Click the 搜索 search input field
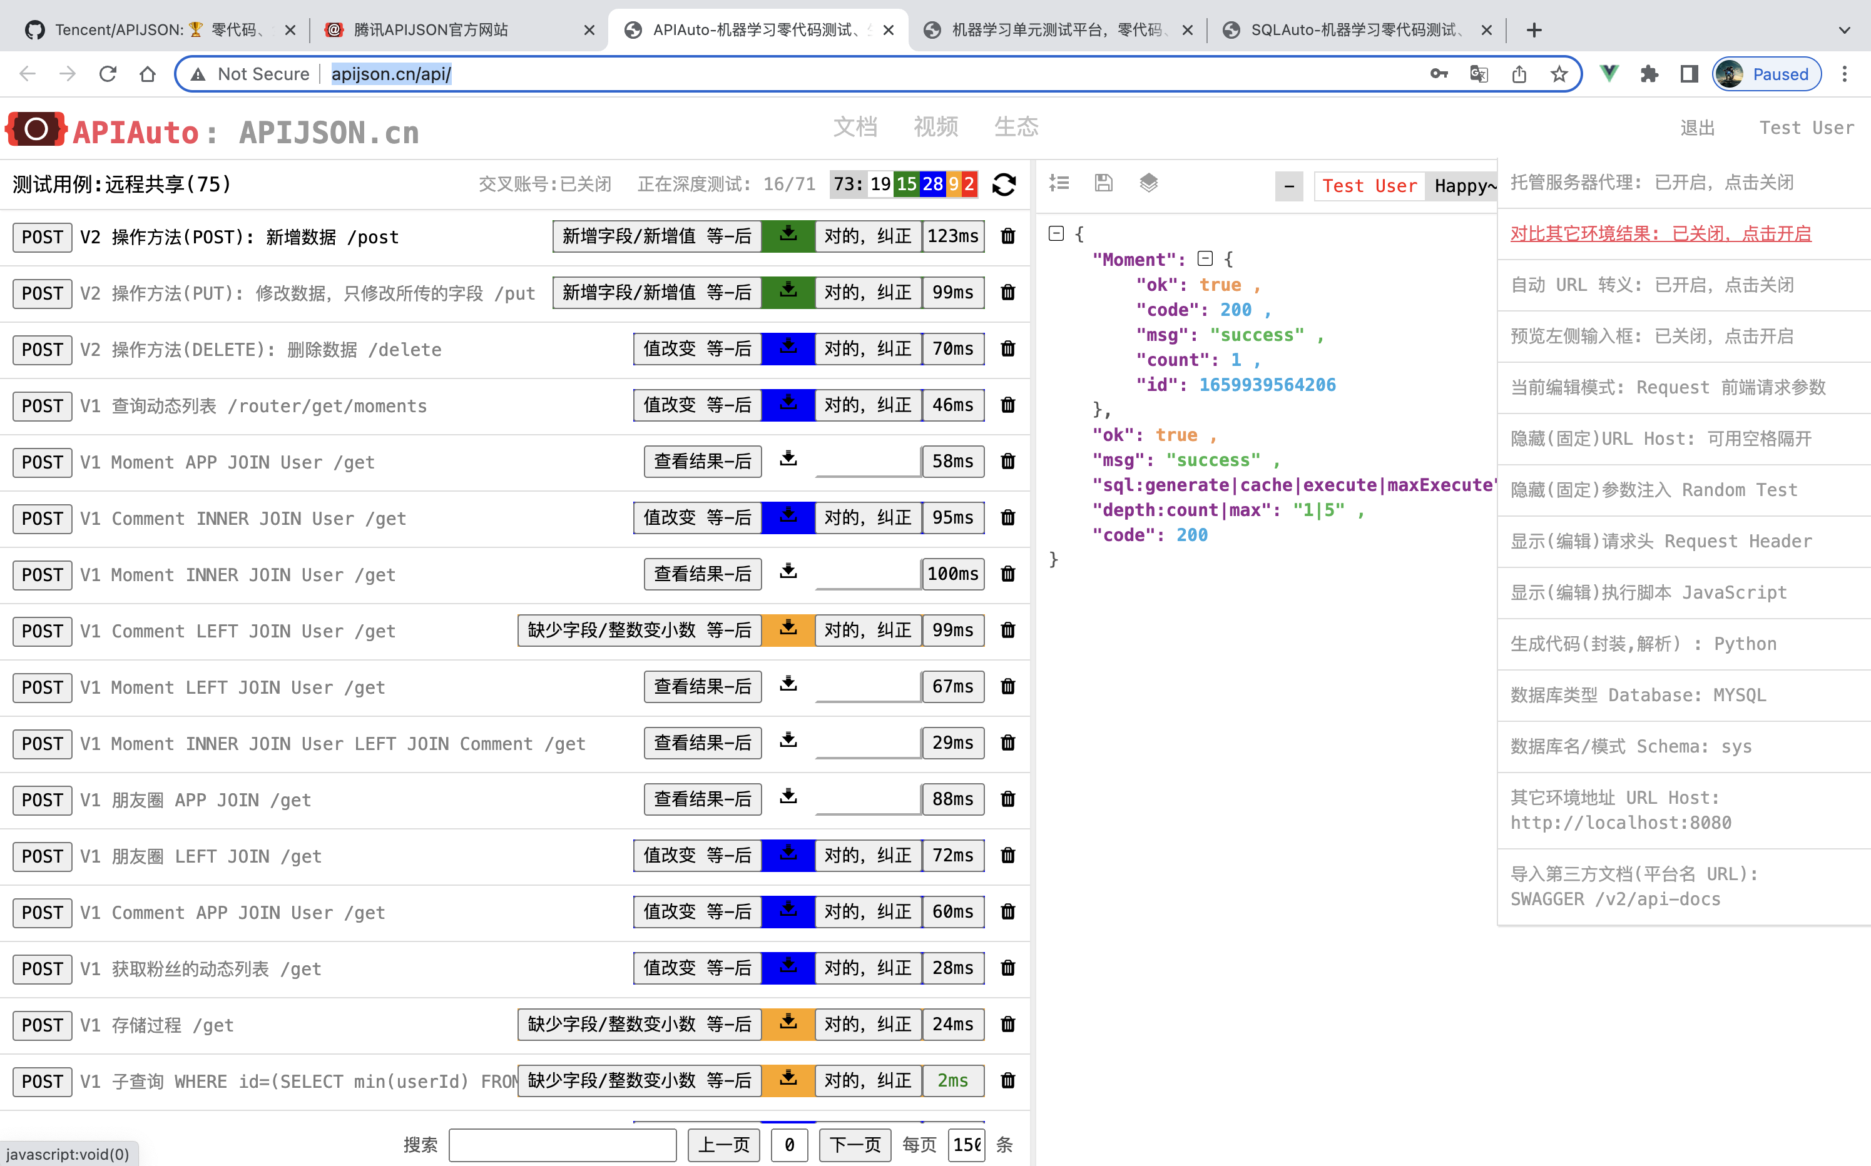 (x=562, y=1144)
